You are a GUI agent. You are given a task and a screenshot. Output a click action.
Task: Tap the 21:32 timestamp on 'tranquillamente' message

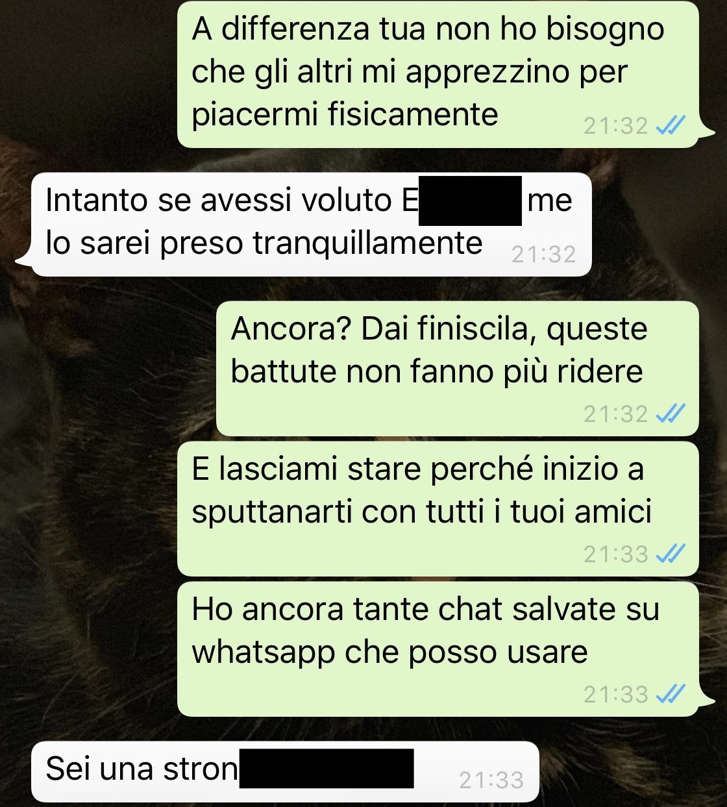click(x=544, y=254)
